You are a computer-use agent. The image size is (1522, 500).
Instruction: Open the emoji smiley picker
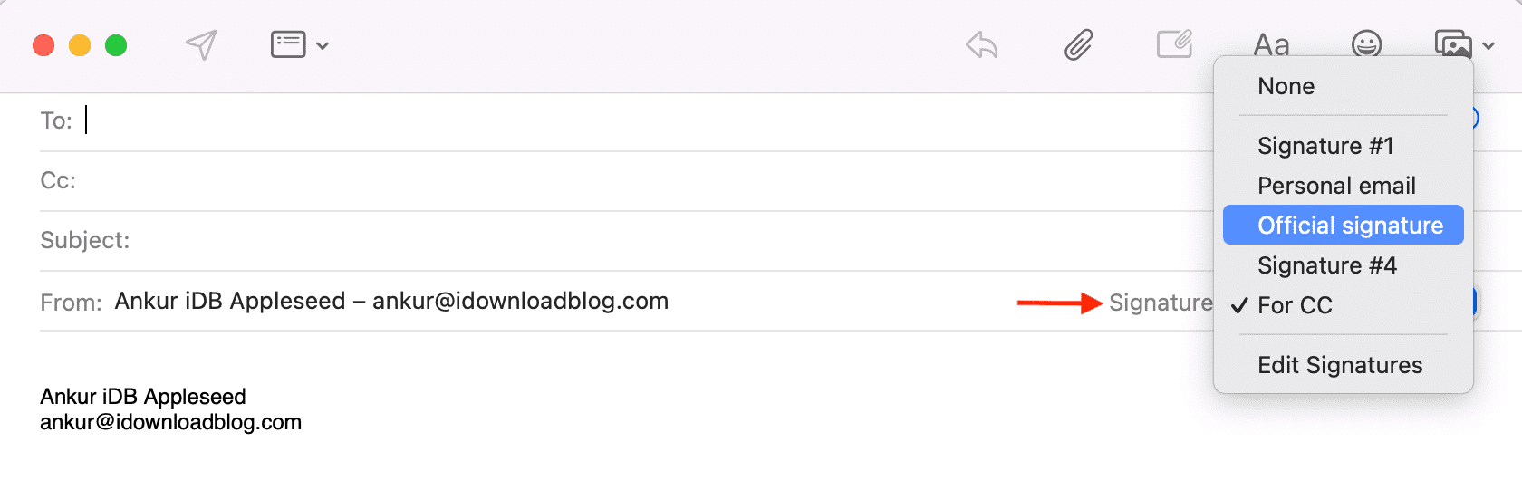tap(1366, 43)
